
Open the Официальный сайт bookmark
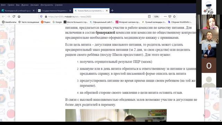(102, 22)
